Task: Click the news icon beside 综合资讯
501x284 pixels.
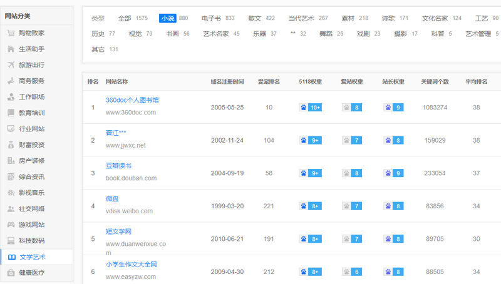Action: click(x=11, y=176)
